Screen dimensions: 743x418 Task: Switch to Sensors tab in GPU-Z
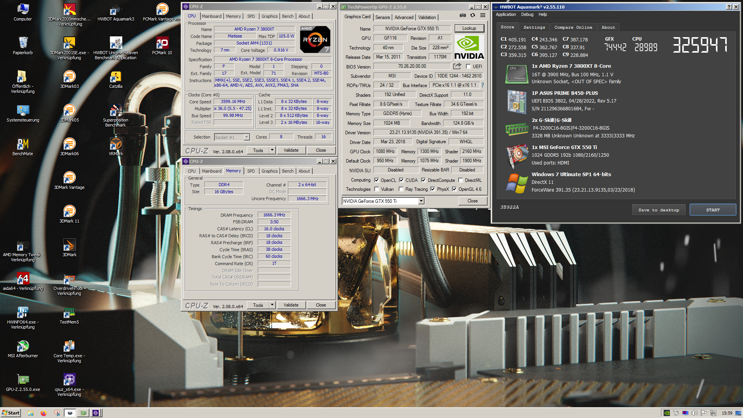click(382, 17)
